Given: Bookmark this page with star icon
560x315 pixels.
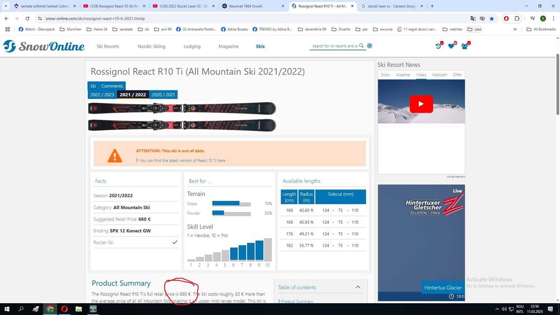Looking at the screenshot, I should click(x=492, y=18).
